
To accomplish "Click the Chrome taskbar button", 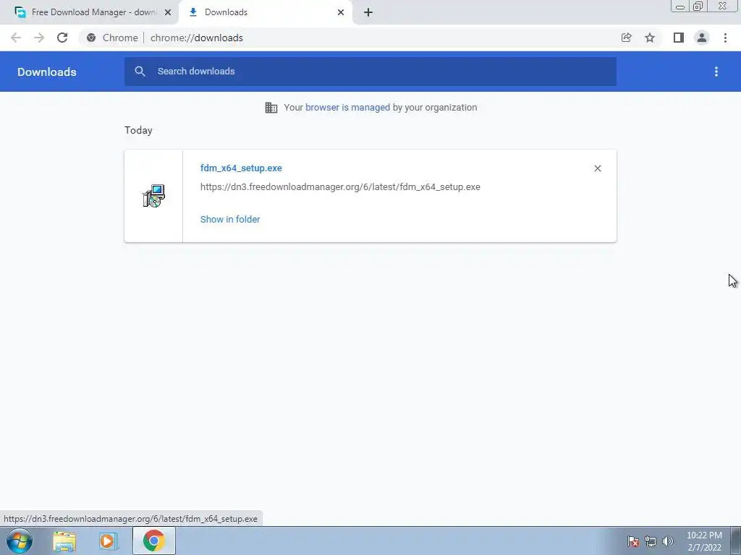I will pyautogui.click(x=153, y=541).
